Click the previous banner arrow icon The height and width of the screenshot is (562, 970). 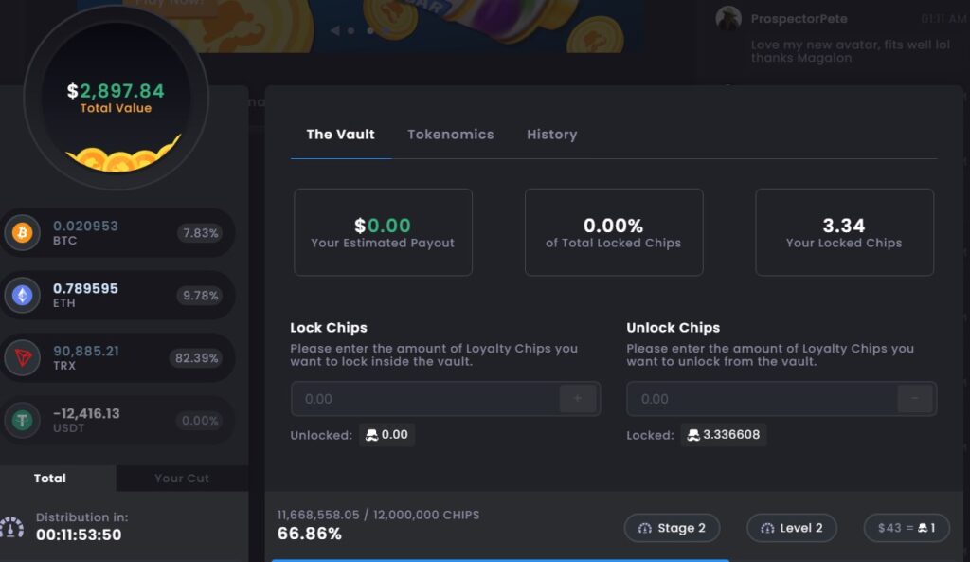point(334,30)
